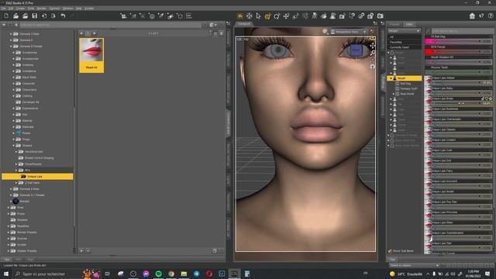Screen dimensions: 496x279
Task: Click the Render camera icon in toolbar
Action: (x=381, y=15)
